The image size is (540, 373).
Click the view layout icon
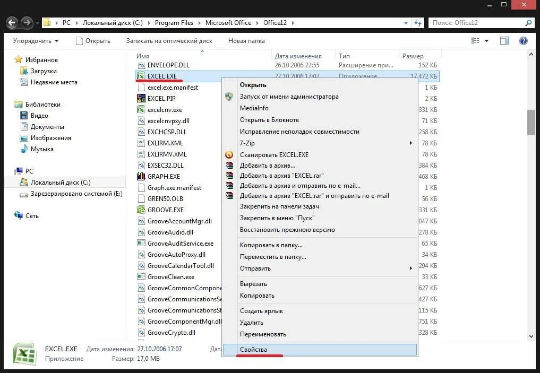click(x=475, y=41)
